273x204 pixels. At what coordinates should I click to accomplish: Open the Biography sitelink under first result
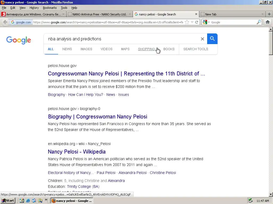57,95
